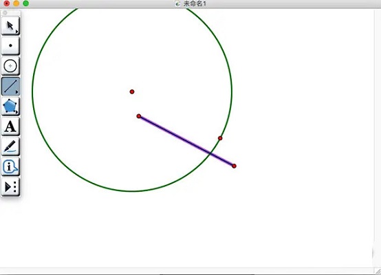Select the Point tool
Image resolution: width=381 pixels, height=275 pixels.
10,45
